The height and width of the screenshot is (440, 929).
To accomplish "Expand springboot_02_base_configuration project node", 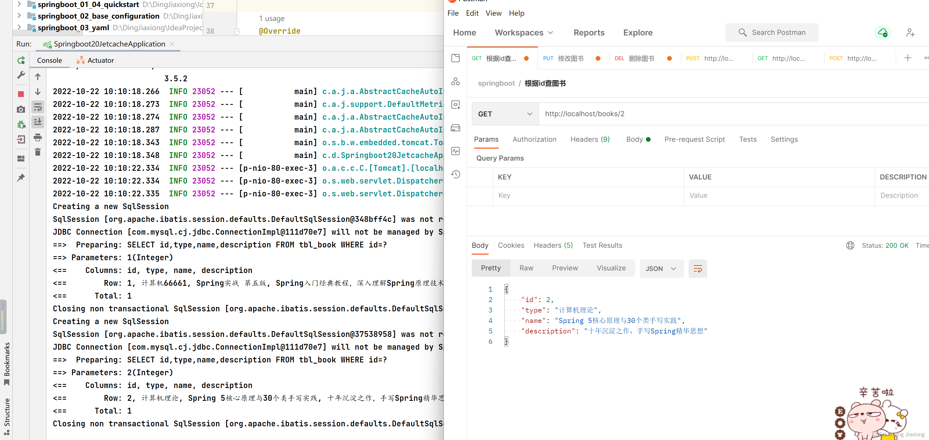I will pyautogui.click(x=19, y=16).
